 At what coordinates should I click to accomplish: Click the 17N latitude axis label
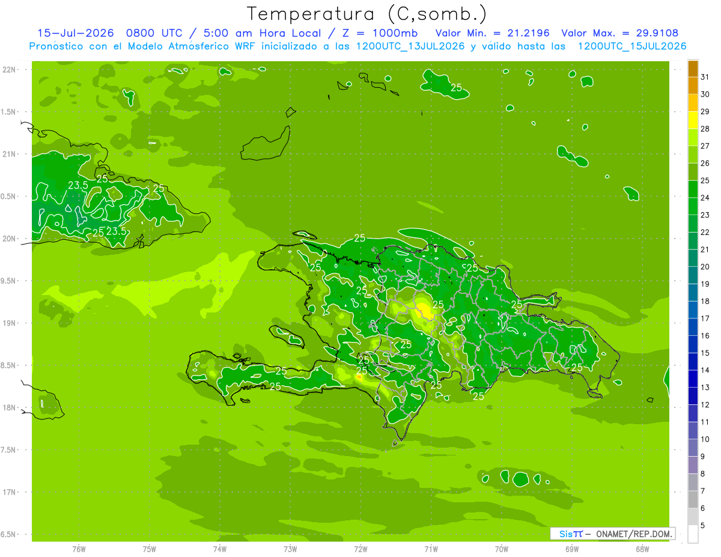(x=10, y=492)
